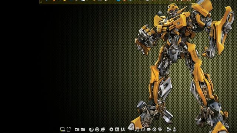Open the three-circles dock icon
The image size is (237, 133).
169,129
